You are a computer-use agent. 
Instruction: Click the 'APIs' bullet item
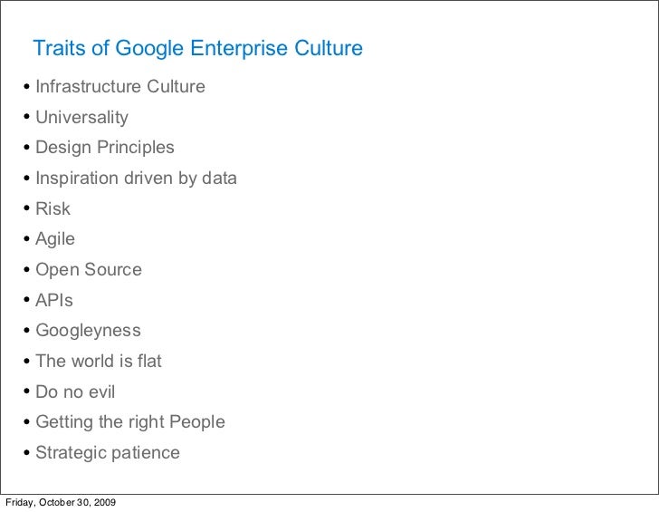pyautogui.click(x=54, y=300)
